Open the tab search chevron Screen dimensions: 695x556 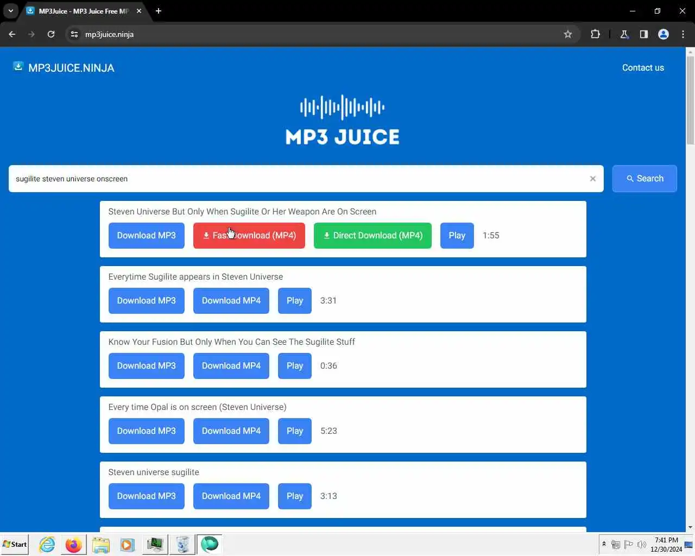coord(10,11)
